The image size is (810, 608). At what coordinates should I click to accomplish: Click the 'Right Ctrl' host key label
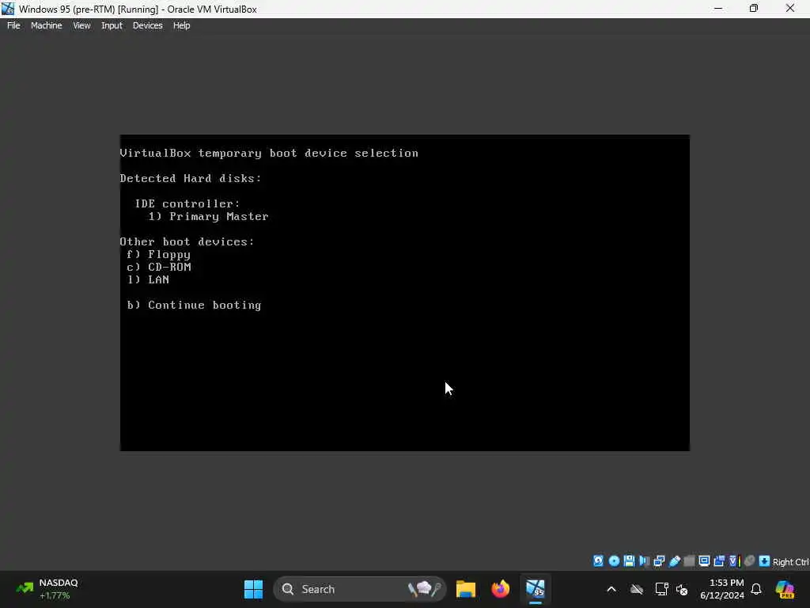click(790, 561)
